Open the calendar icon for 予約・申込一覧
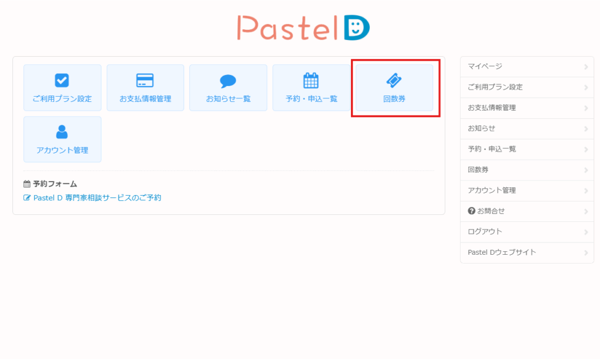Screen dimensions: 600x359 (x=311, y=81)
